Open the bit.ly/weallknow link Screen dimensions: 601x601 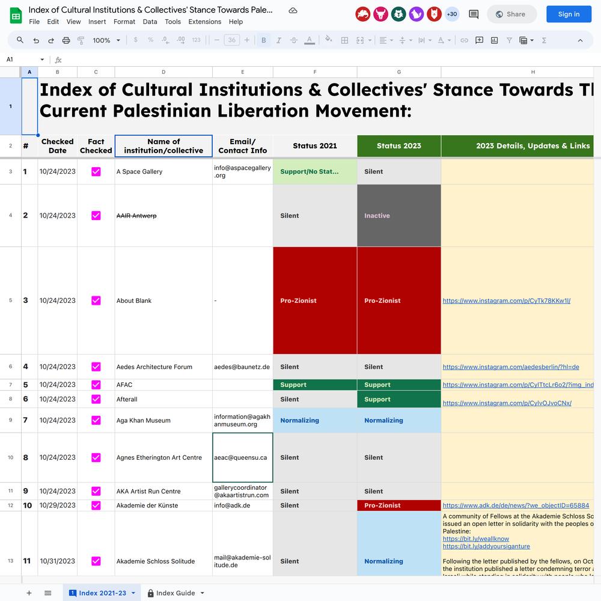pyautogui.click(x=475, y=539)
